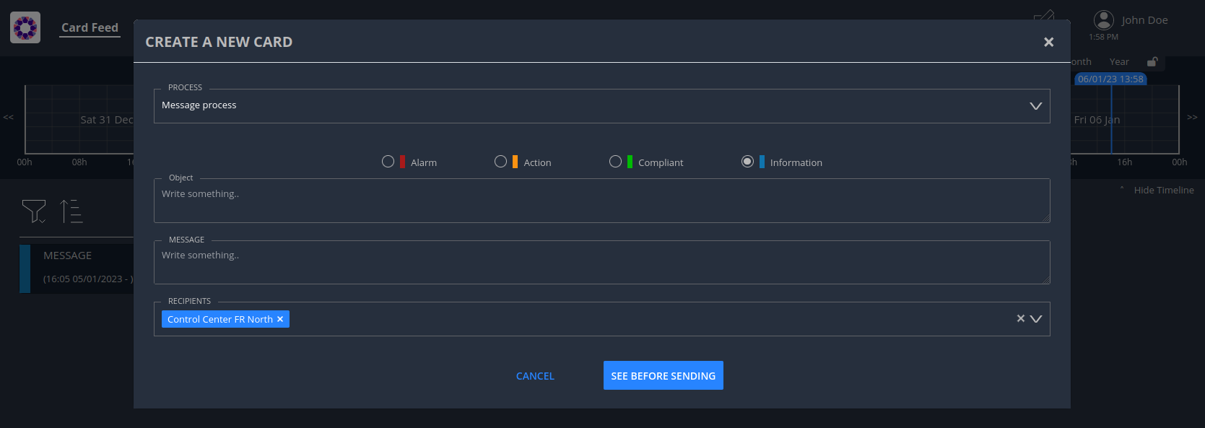This screenshot has height=428, width=1205.
Task: Move timeline backward with << arrows
Action: pos(9,117)
